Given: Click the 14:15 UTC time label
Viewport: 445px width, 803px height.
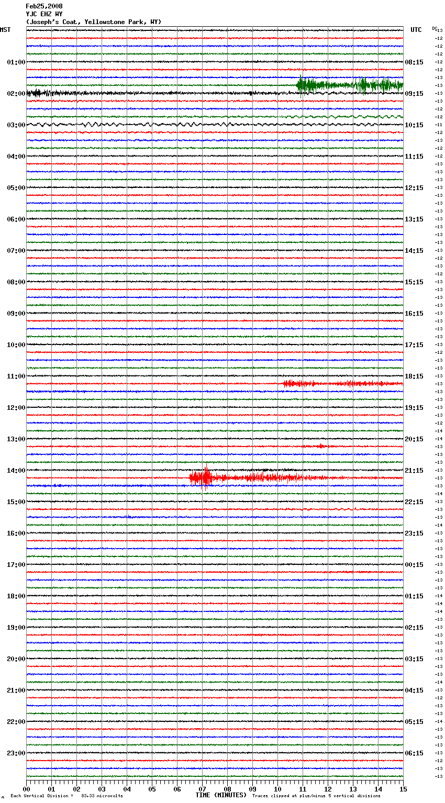Looking at the screenshot, I should pyautogui.click(x=414, y=251).
